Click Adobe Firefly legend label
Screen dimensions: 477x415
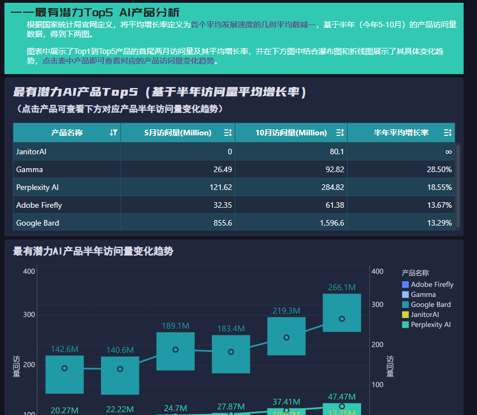click(432, 284)
